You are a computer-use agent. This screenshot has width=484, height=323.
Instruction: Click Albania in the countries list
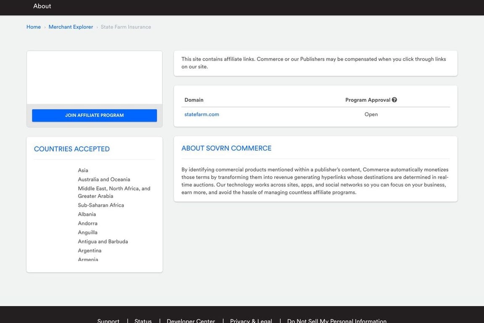[87, 214]
